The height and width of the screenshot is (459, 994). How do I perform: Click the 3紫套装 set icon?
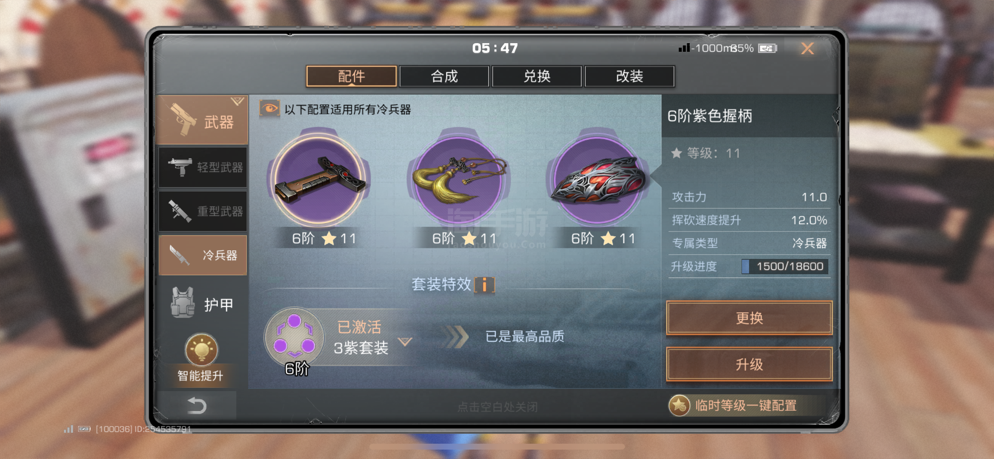click(x=294, y=336)
